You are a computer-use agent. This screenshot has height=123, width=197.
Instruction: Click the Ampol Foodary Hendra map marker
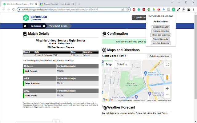click(136, 97)
